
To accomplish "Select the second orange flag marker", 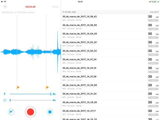I will pyautogui.click(x=47, y=87).
